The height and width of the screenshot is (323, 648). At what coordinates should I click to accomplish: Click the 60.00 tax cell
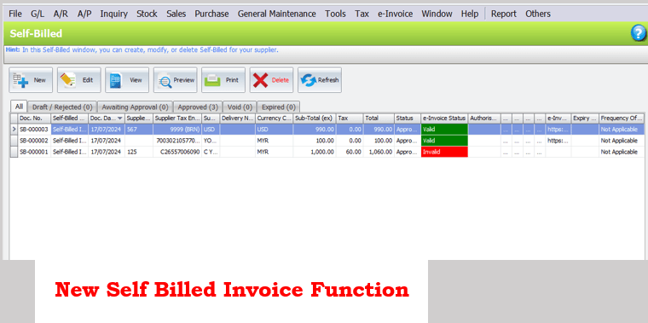point(350,152)
